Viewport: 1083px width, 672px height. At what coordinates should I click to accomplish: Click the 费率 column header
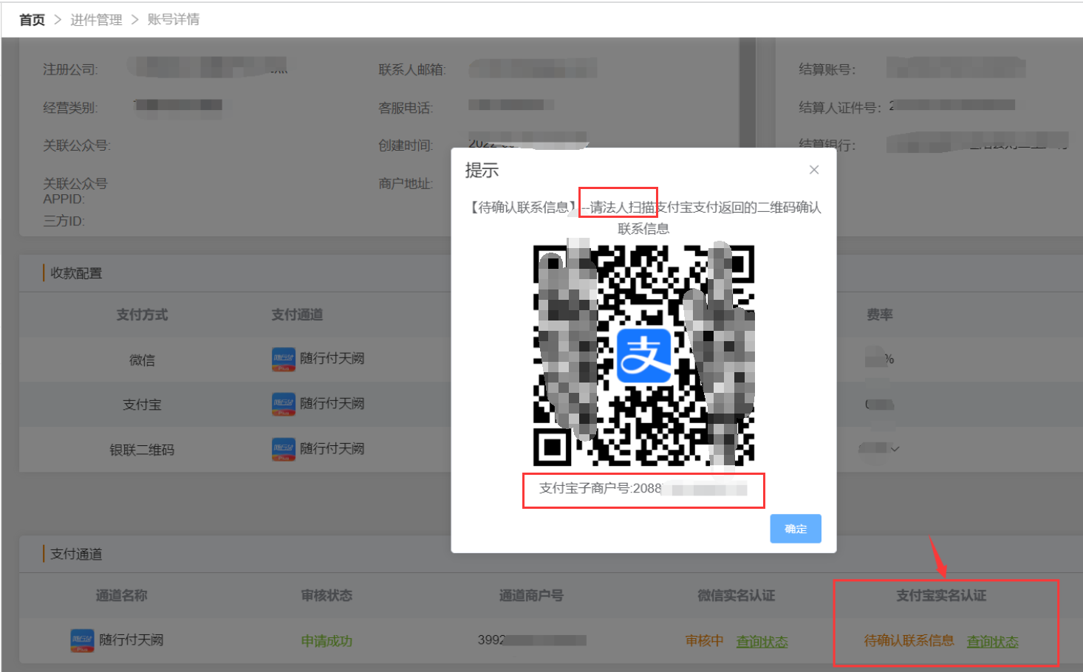[879, 315]
